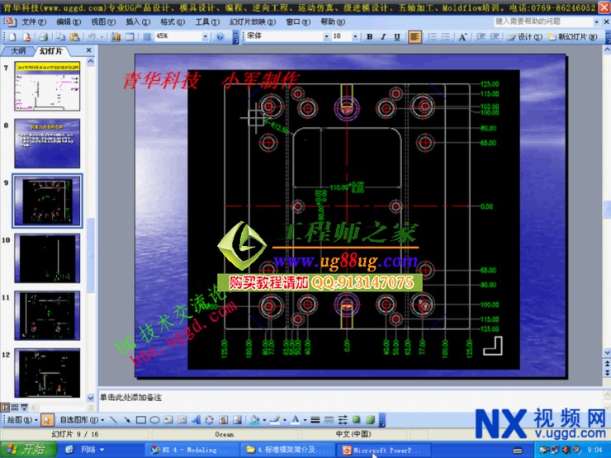The height and width of the screenshot is (458, 611).
Task: Apply fill color bucket swatch
Action: tap(255, 420)
